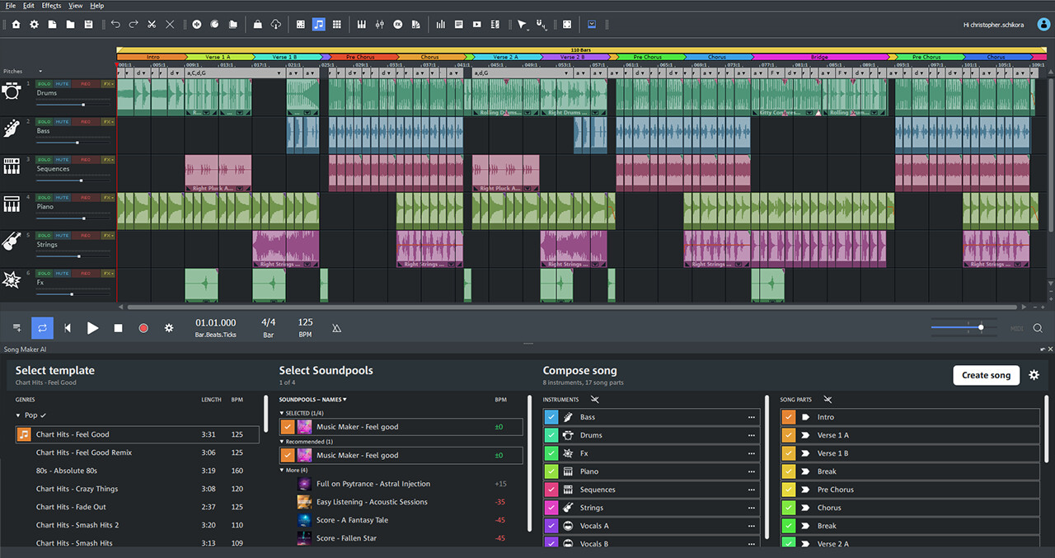Click the Create song button
Viewport: 1055px width, 558px height.
(x=986, y=375)
